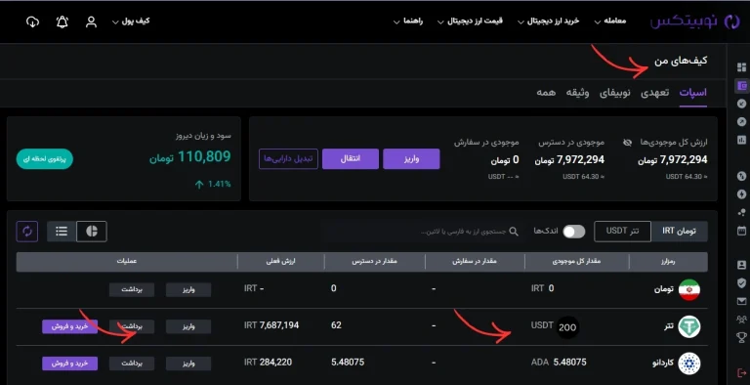Switch to list view of assets
The height and width of the screenshot is (385, 750).
(x=62, y=232)
